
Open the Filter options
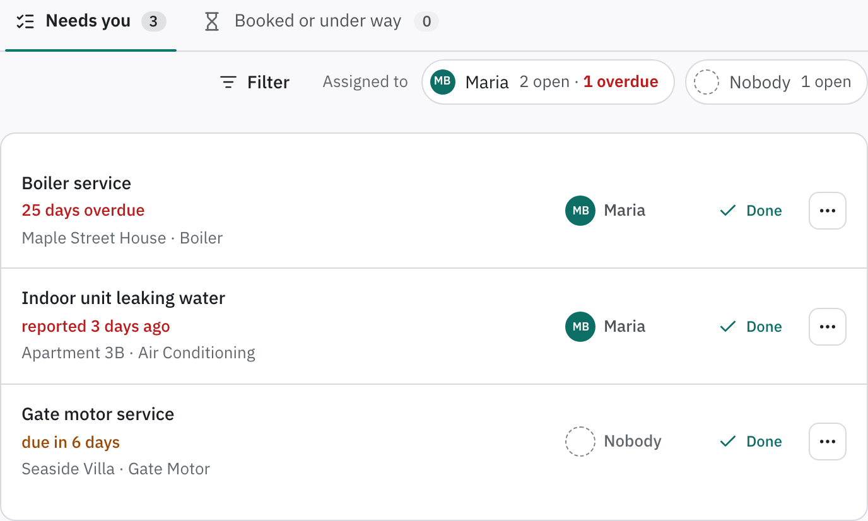[x=255, y=82]
